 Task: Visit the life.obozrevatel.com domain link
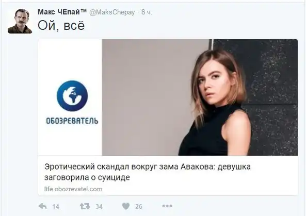tap(73, 189)
